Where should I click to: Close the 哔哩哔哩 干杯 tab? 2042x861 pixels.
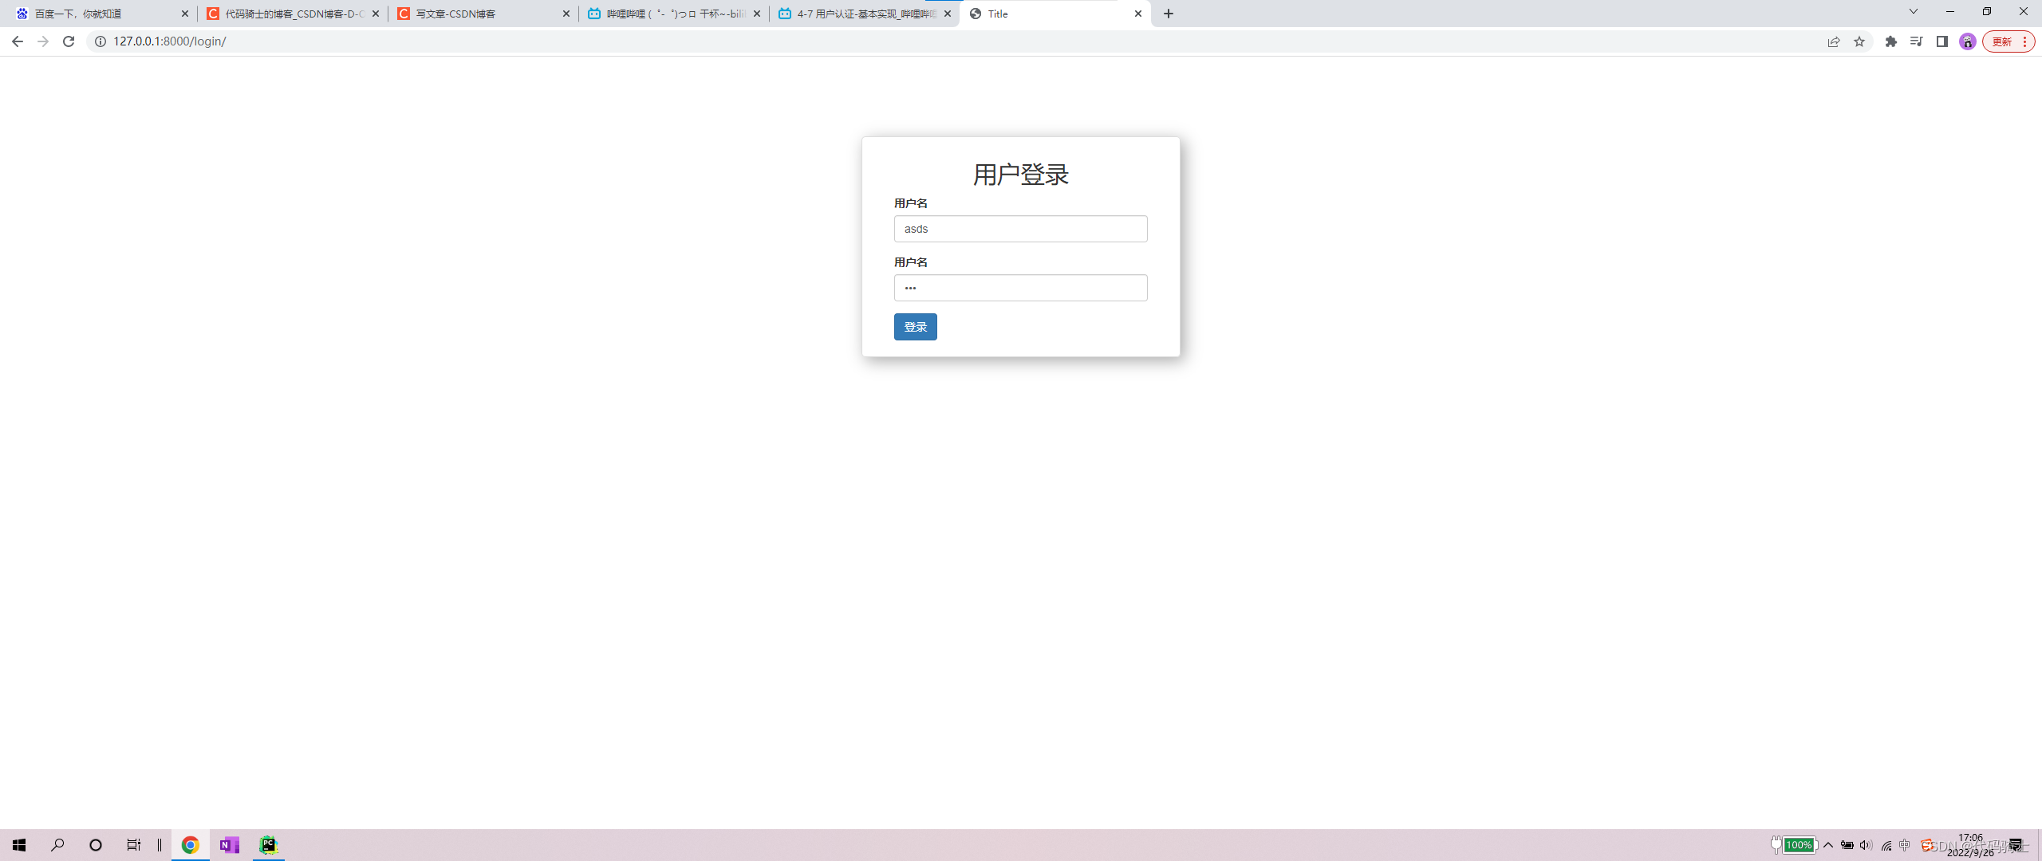coord(757,14)
